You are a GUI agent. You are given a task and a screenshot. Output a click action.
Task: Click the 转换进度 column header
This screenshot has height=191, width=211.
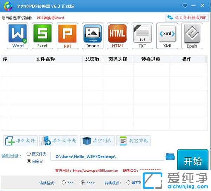(151, 59)
